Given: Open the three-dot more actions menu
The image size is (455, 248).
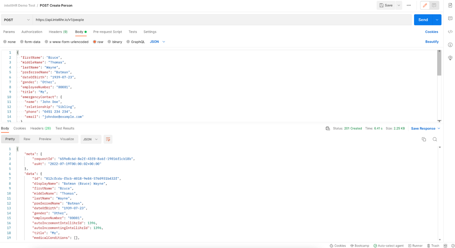Looking at the screenshot, I should pyautogui.click(x=409, y=5).
